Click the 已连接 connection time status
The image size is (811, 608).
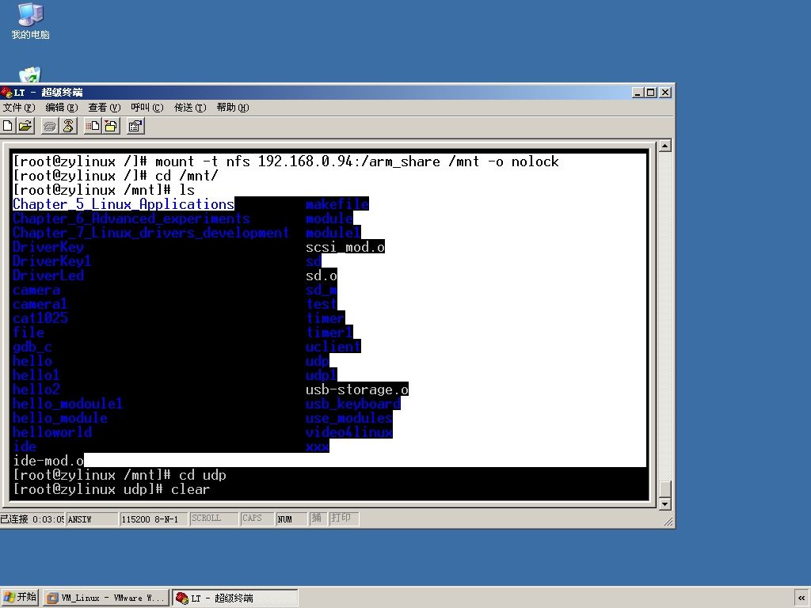(x=32, y=519)
